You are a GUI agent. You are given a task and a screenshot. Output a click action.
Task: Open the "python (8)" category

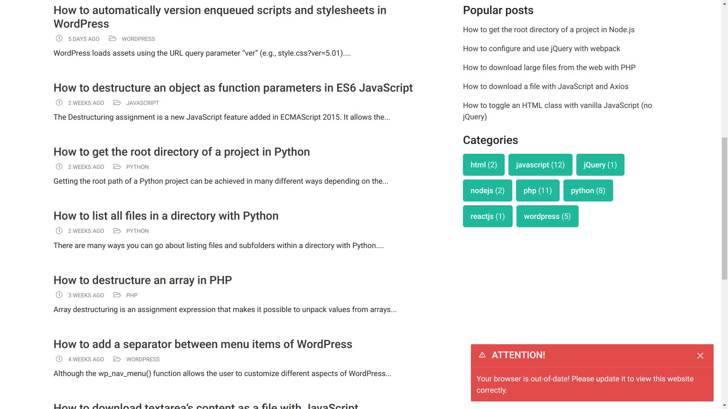(x=588, y=190)
